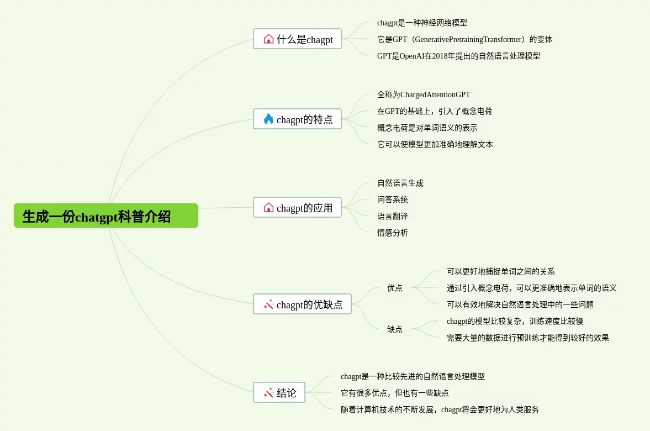Click the sparkle icon beside chagpt的优缺点

click(x=268, y=304)
